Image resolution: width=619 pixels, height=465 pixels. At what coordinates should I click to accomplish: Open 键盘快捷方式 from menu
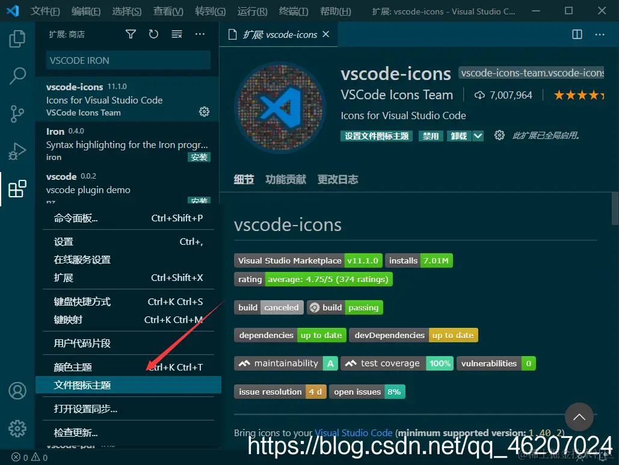(128, 302)
